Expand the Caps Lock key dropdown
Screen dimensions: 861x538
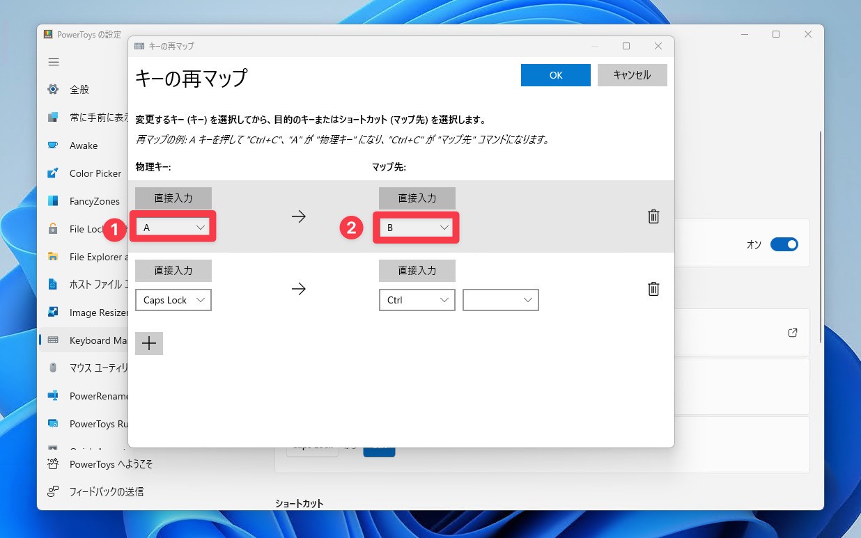pos(173,300)
